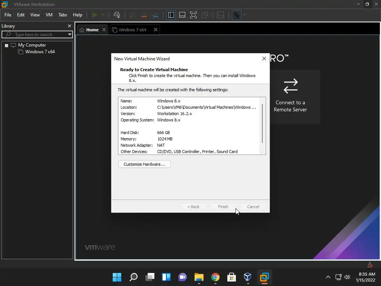Open the View menu
The image size is (381, 286).
(x=35, y=15)
